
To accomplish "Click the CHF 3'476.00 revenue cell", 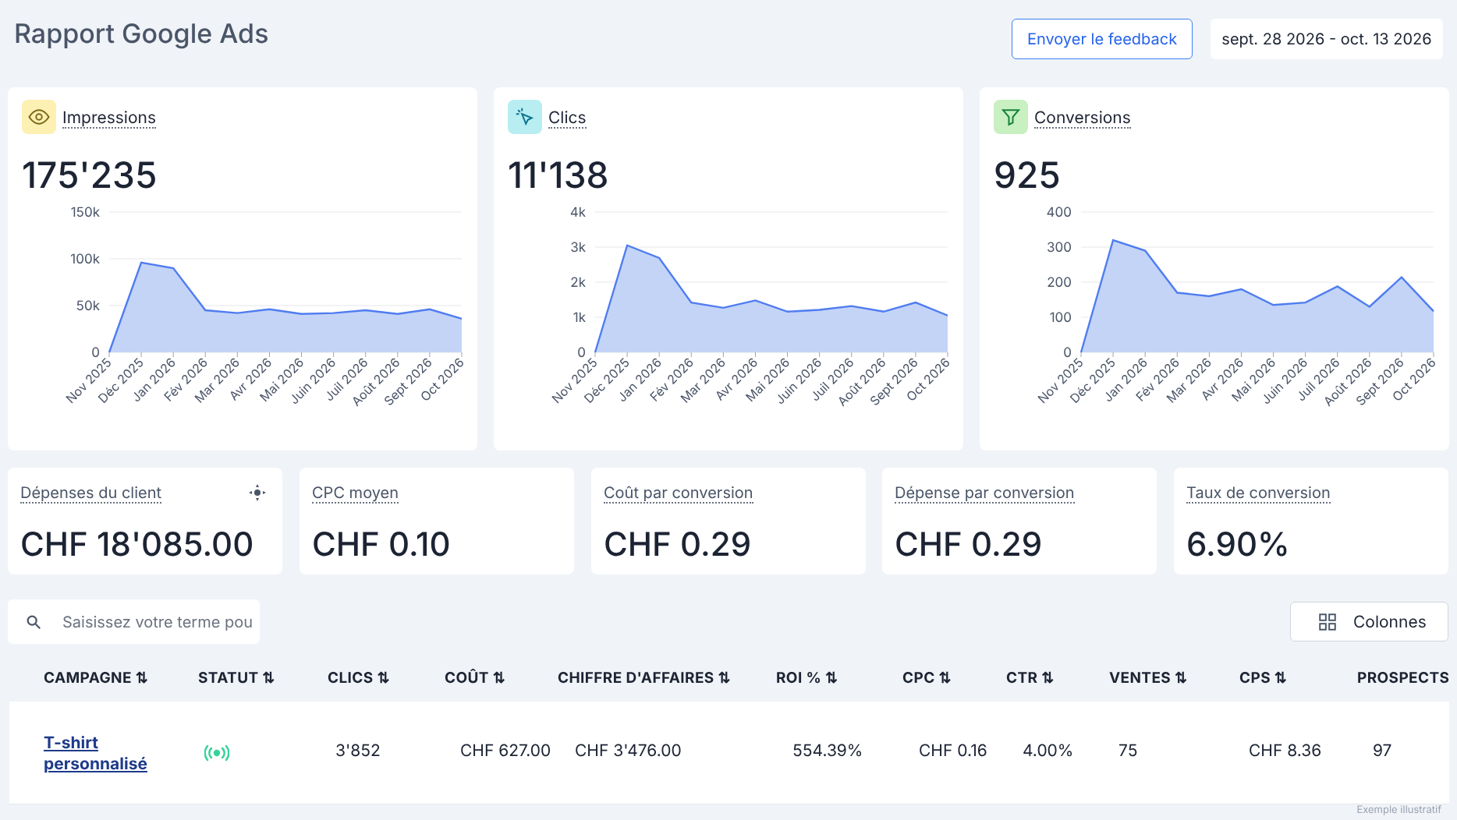I will pos(628,751).
